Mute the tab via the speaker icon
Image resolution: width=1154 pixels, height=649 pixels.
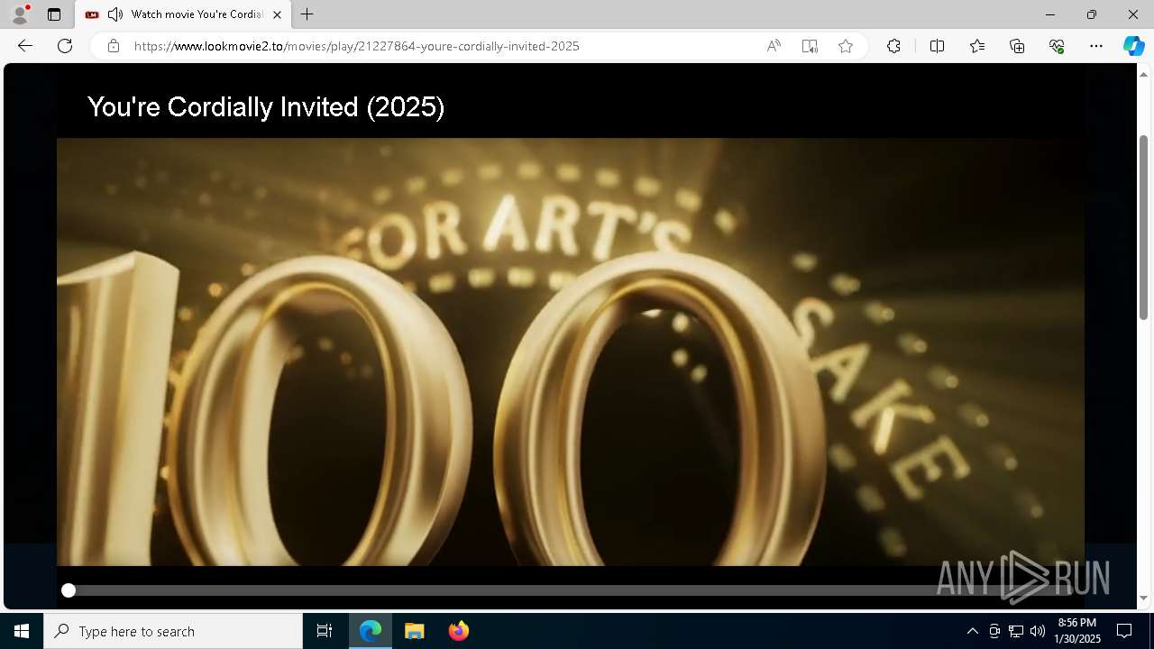pyautogui.click(x=115, y=14)
